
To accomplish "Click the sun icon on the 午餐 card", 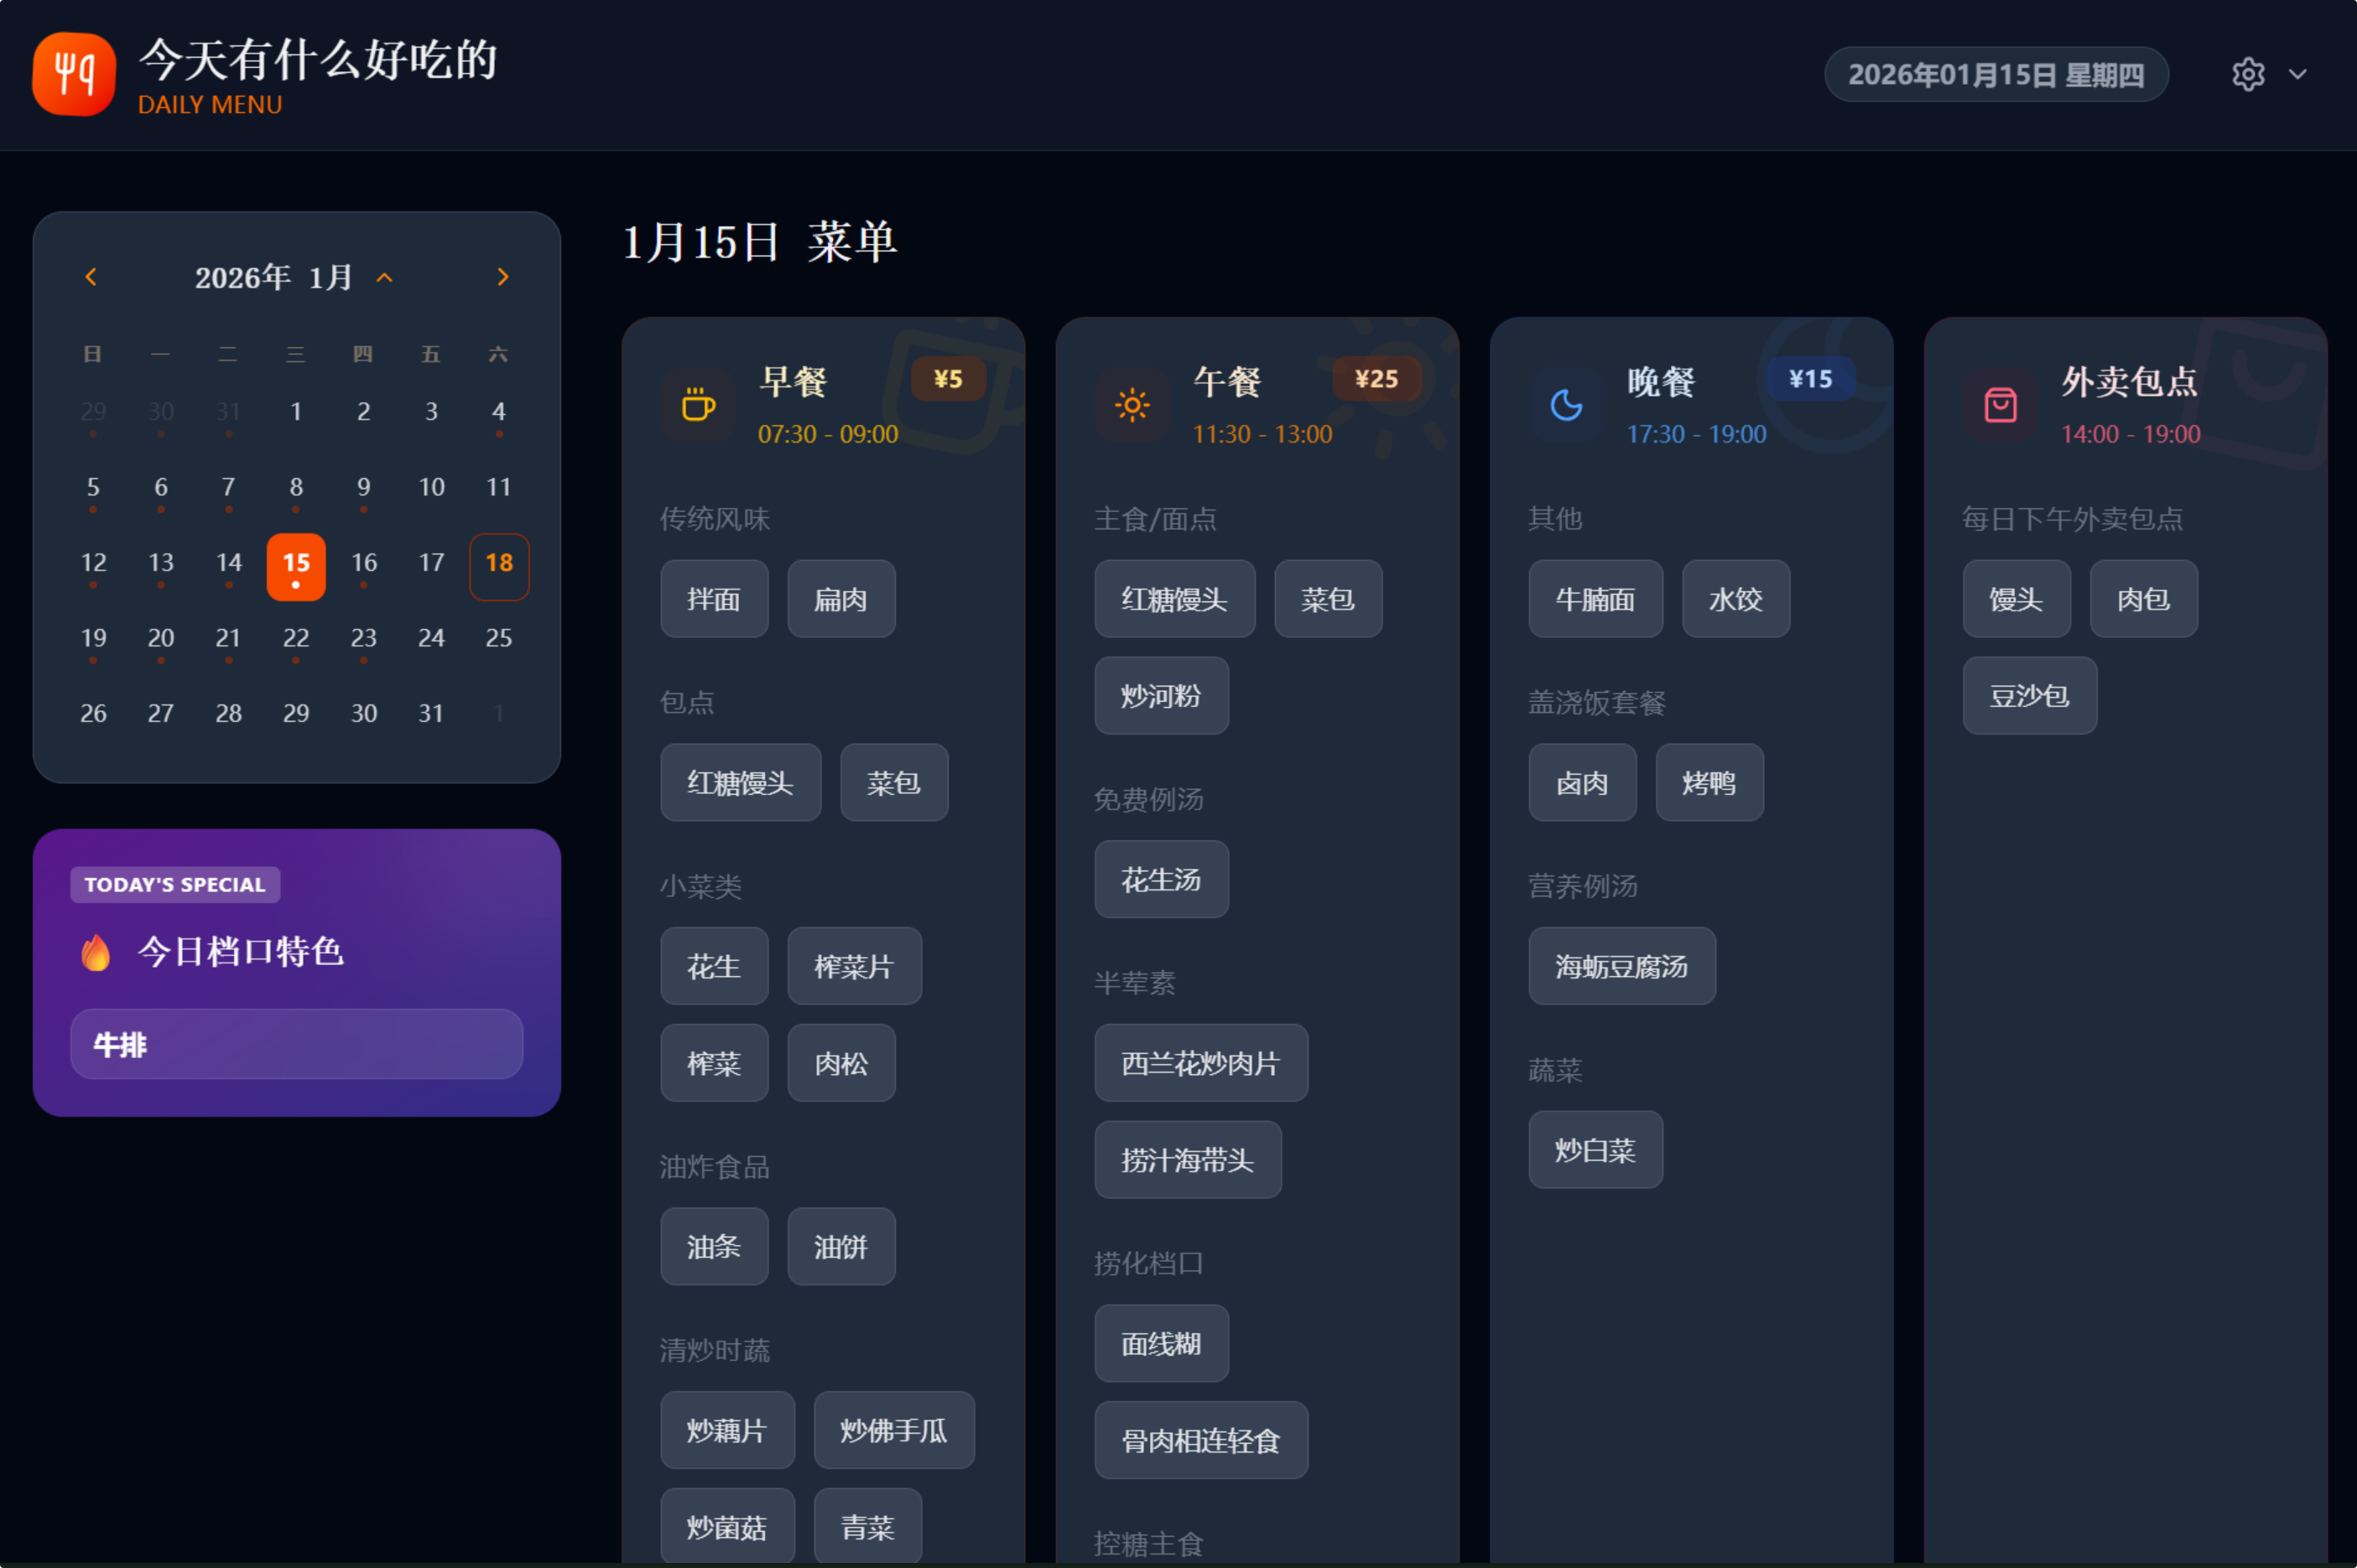I will point(1132,404).
